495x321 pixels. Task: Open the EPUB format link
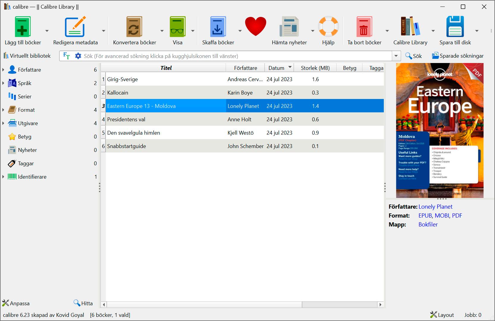tap(425, 215)
